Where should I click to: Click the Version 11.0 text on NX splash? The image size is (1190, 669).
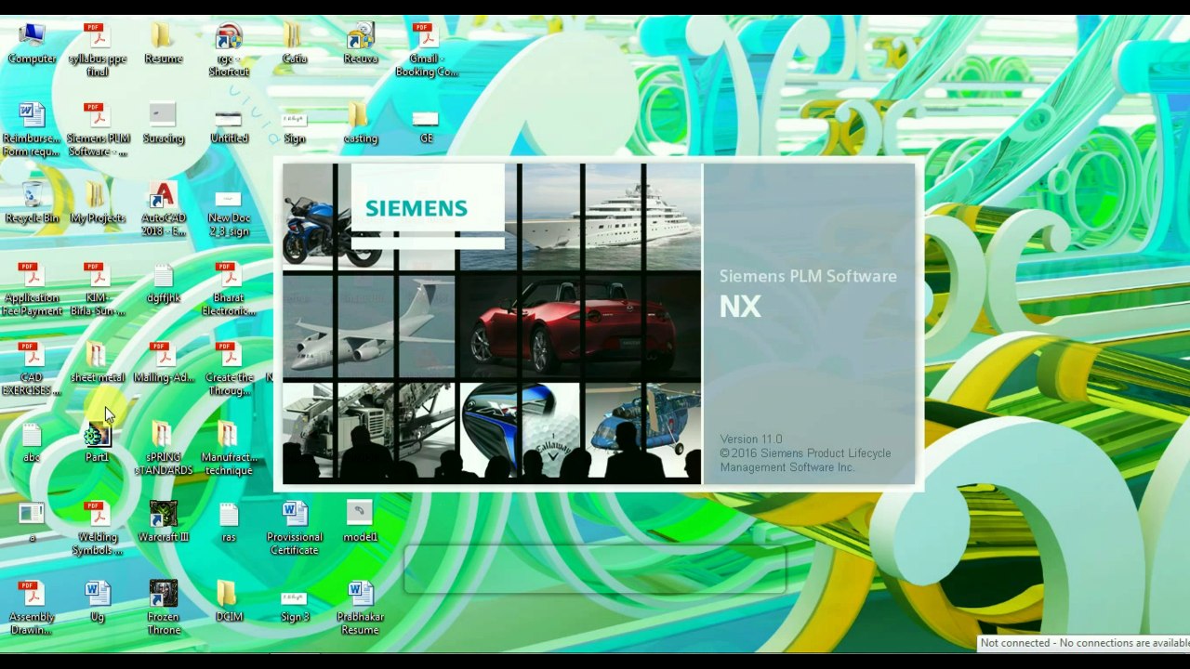pyautogui.click(x=751, y=439)
